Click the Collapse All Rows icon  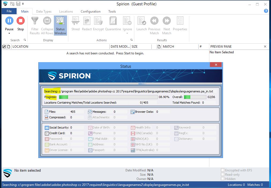[47, 25]
